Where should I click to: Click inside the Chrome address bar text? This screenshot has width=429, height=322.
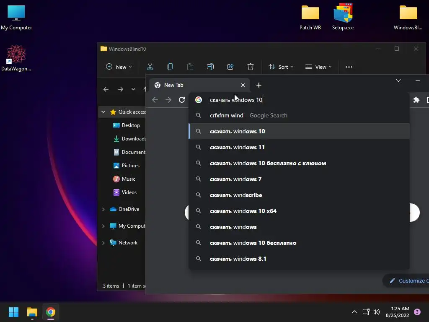pos(236,100)
